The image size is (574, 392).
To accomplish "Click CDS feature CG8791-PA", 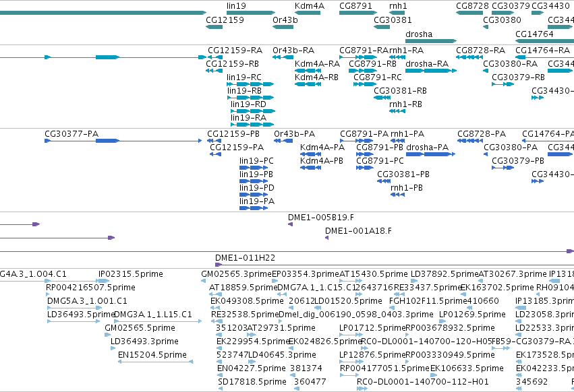I will (x=357, y=141).
